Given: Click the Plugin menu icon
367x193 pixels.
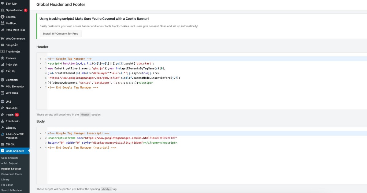Looking at the screenshot, I should pos(3,115).
